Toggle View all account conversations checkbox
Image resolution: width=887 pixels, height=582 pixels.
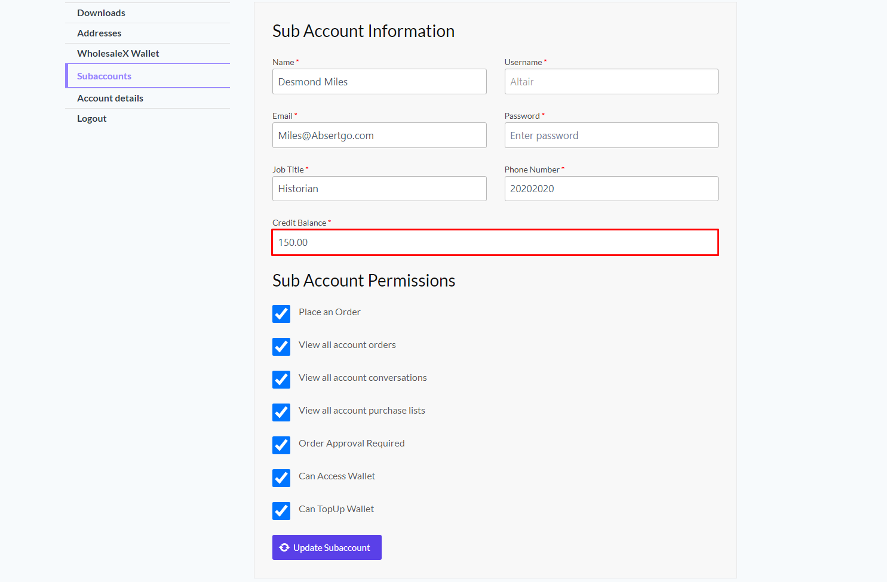281,380
